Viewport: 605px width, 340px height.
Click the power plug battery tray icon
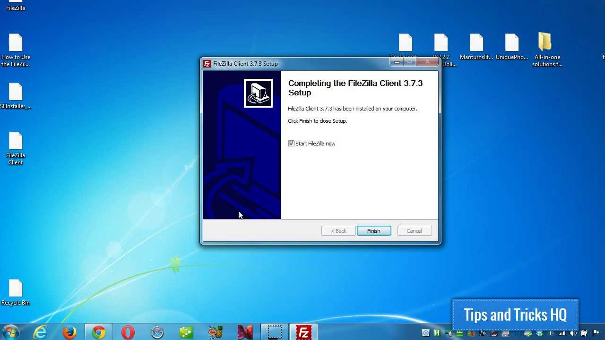click(584, 333)
